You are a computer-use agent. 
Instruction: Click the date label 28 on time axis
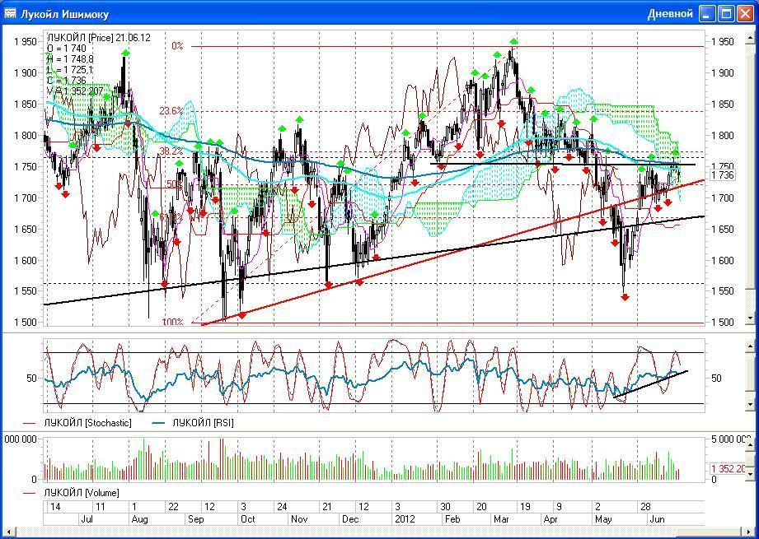[646, 507]
